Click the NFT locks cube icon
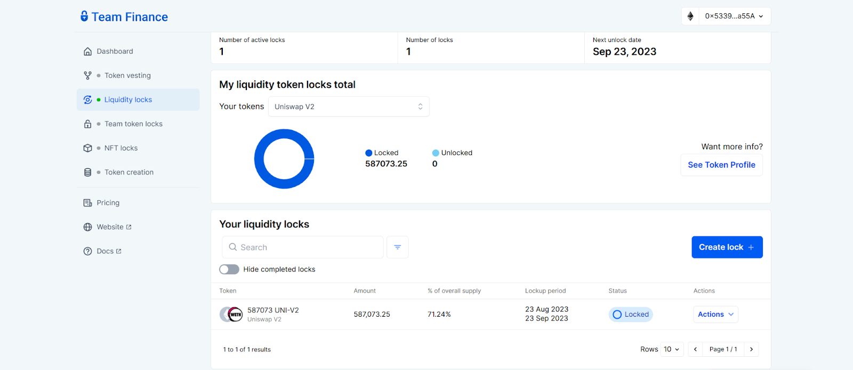Viewport: 853px width, 370px height. (x=88, y=148)
